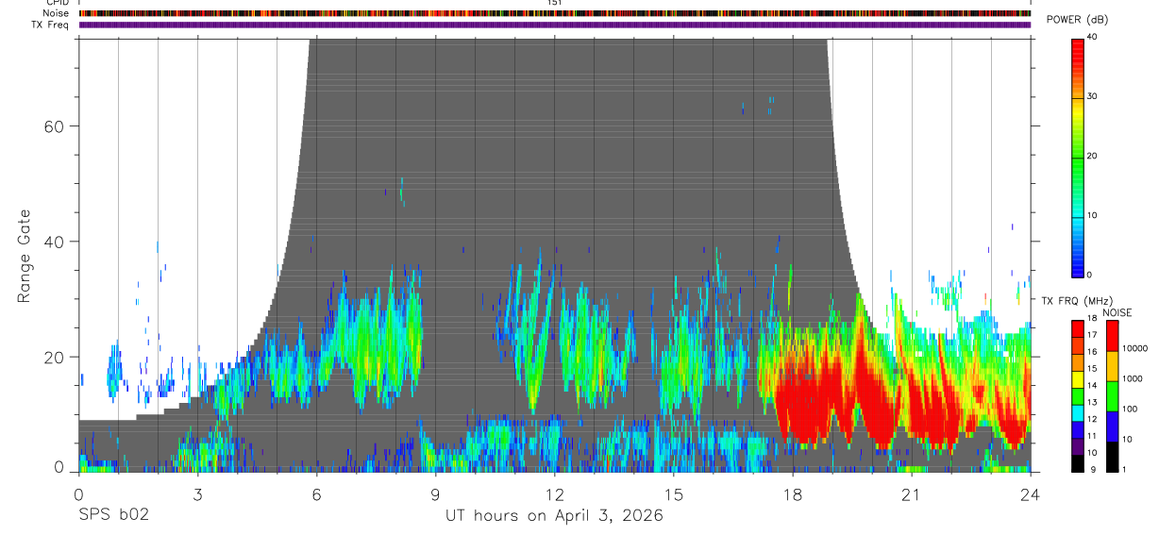Click the 15 tick on UT hours axis
The width and height of the screenshot is (1159, 535).
pos(673,494)
